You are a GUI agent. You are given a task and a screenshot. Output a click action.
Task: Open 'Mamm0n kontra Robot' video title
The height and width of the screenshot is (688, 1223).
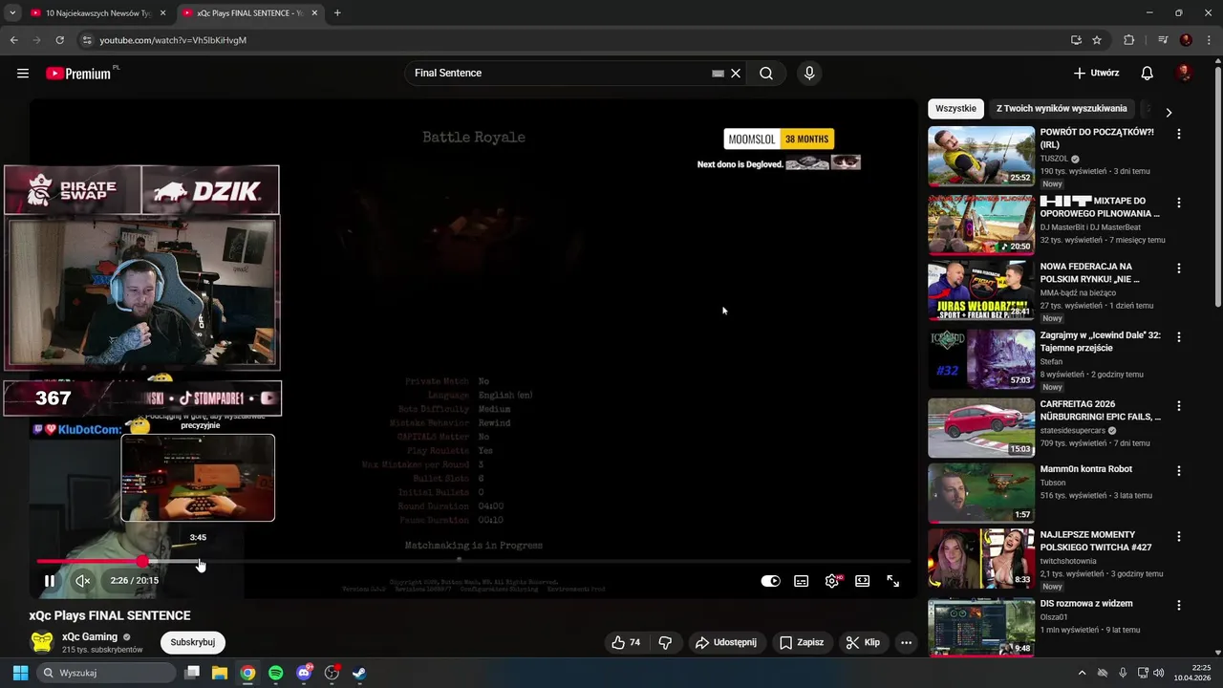click(x=1086, y=469)
